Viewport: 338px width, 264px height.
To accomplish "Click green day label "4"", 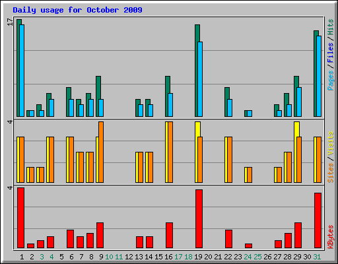I will (51, 257).
